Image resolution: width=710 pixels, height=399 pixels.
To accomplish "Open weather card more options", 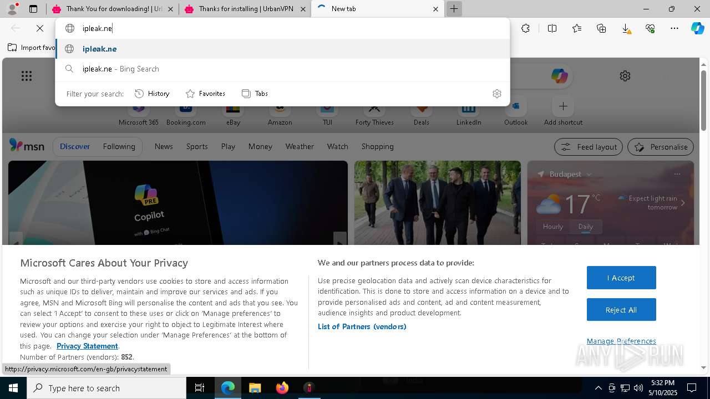I will tap(677, 174).
